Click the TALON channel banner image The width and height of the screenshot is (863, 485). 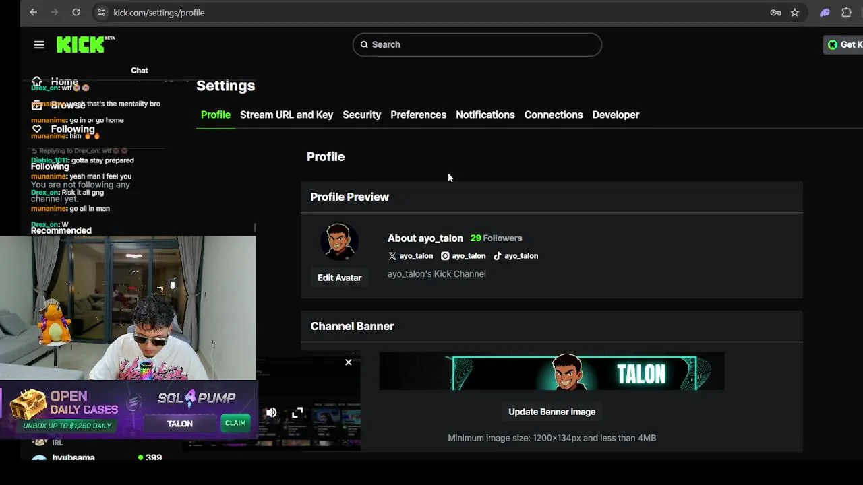(x=552, y=371)
